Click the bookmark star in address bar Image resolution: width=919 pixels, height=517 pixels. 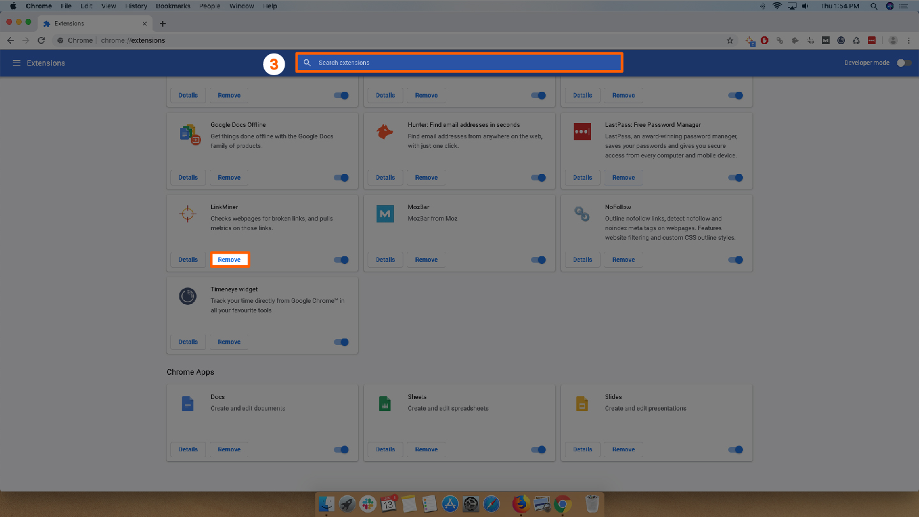730,40
